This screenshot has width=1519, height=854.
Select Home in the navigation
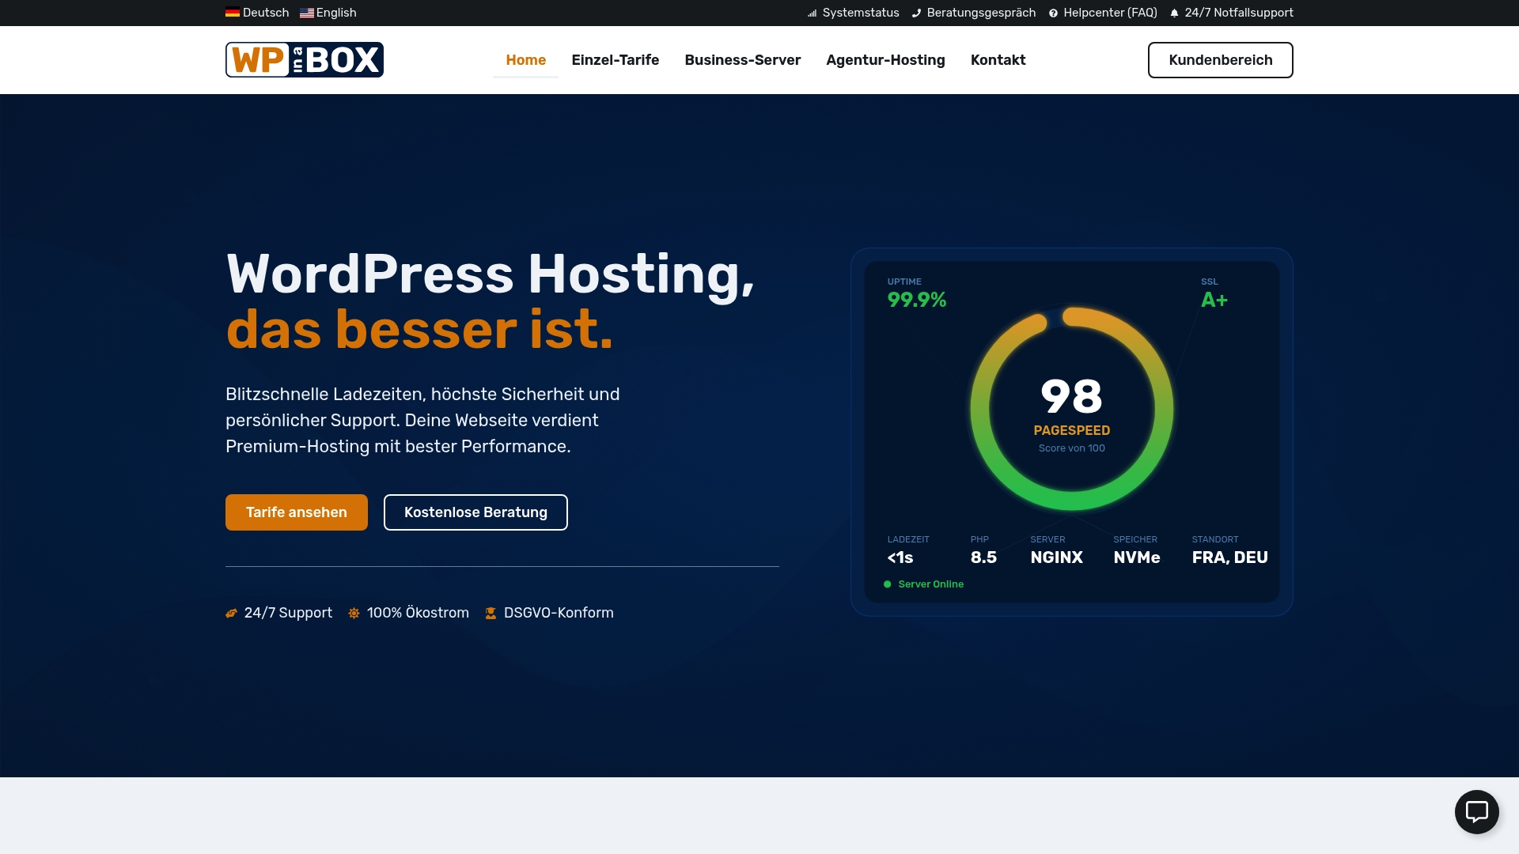(525, 59)
